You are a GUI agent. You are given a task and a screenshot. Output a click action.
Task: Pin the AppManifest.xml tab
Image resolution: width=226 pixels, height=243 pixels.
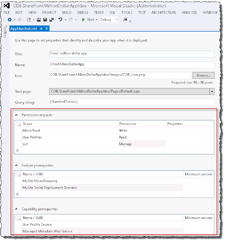[x=41, y=28]
